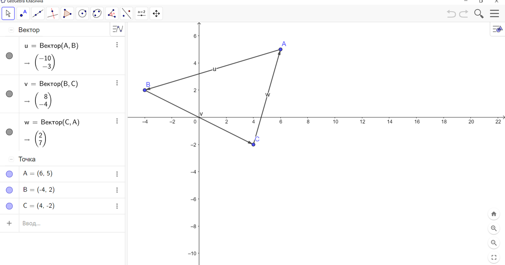Select the Angle measurement tool
Screen dimensions: 505x265
pos(111,13)
